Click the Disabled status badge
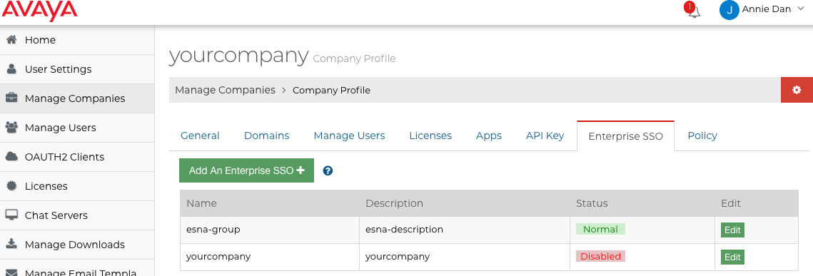 (x=600, y=256)
